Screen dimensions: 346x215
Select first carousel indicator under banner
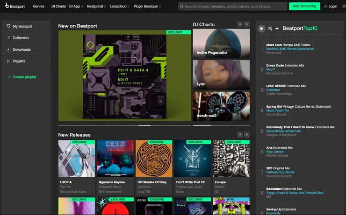coord(65,125)
